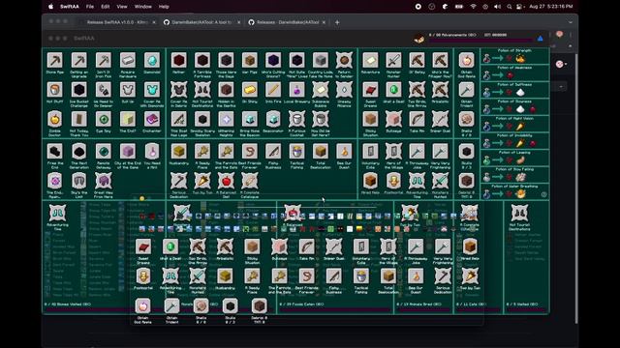Screen dimensions: 620x348
Task: Click the Hot Stuff lava bucket icon
Action: pyautogui.click(x=55, y=90)
